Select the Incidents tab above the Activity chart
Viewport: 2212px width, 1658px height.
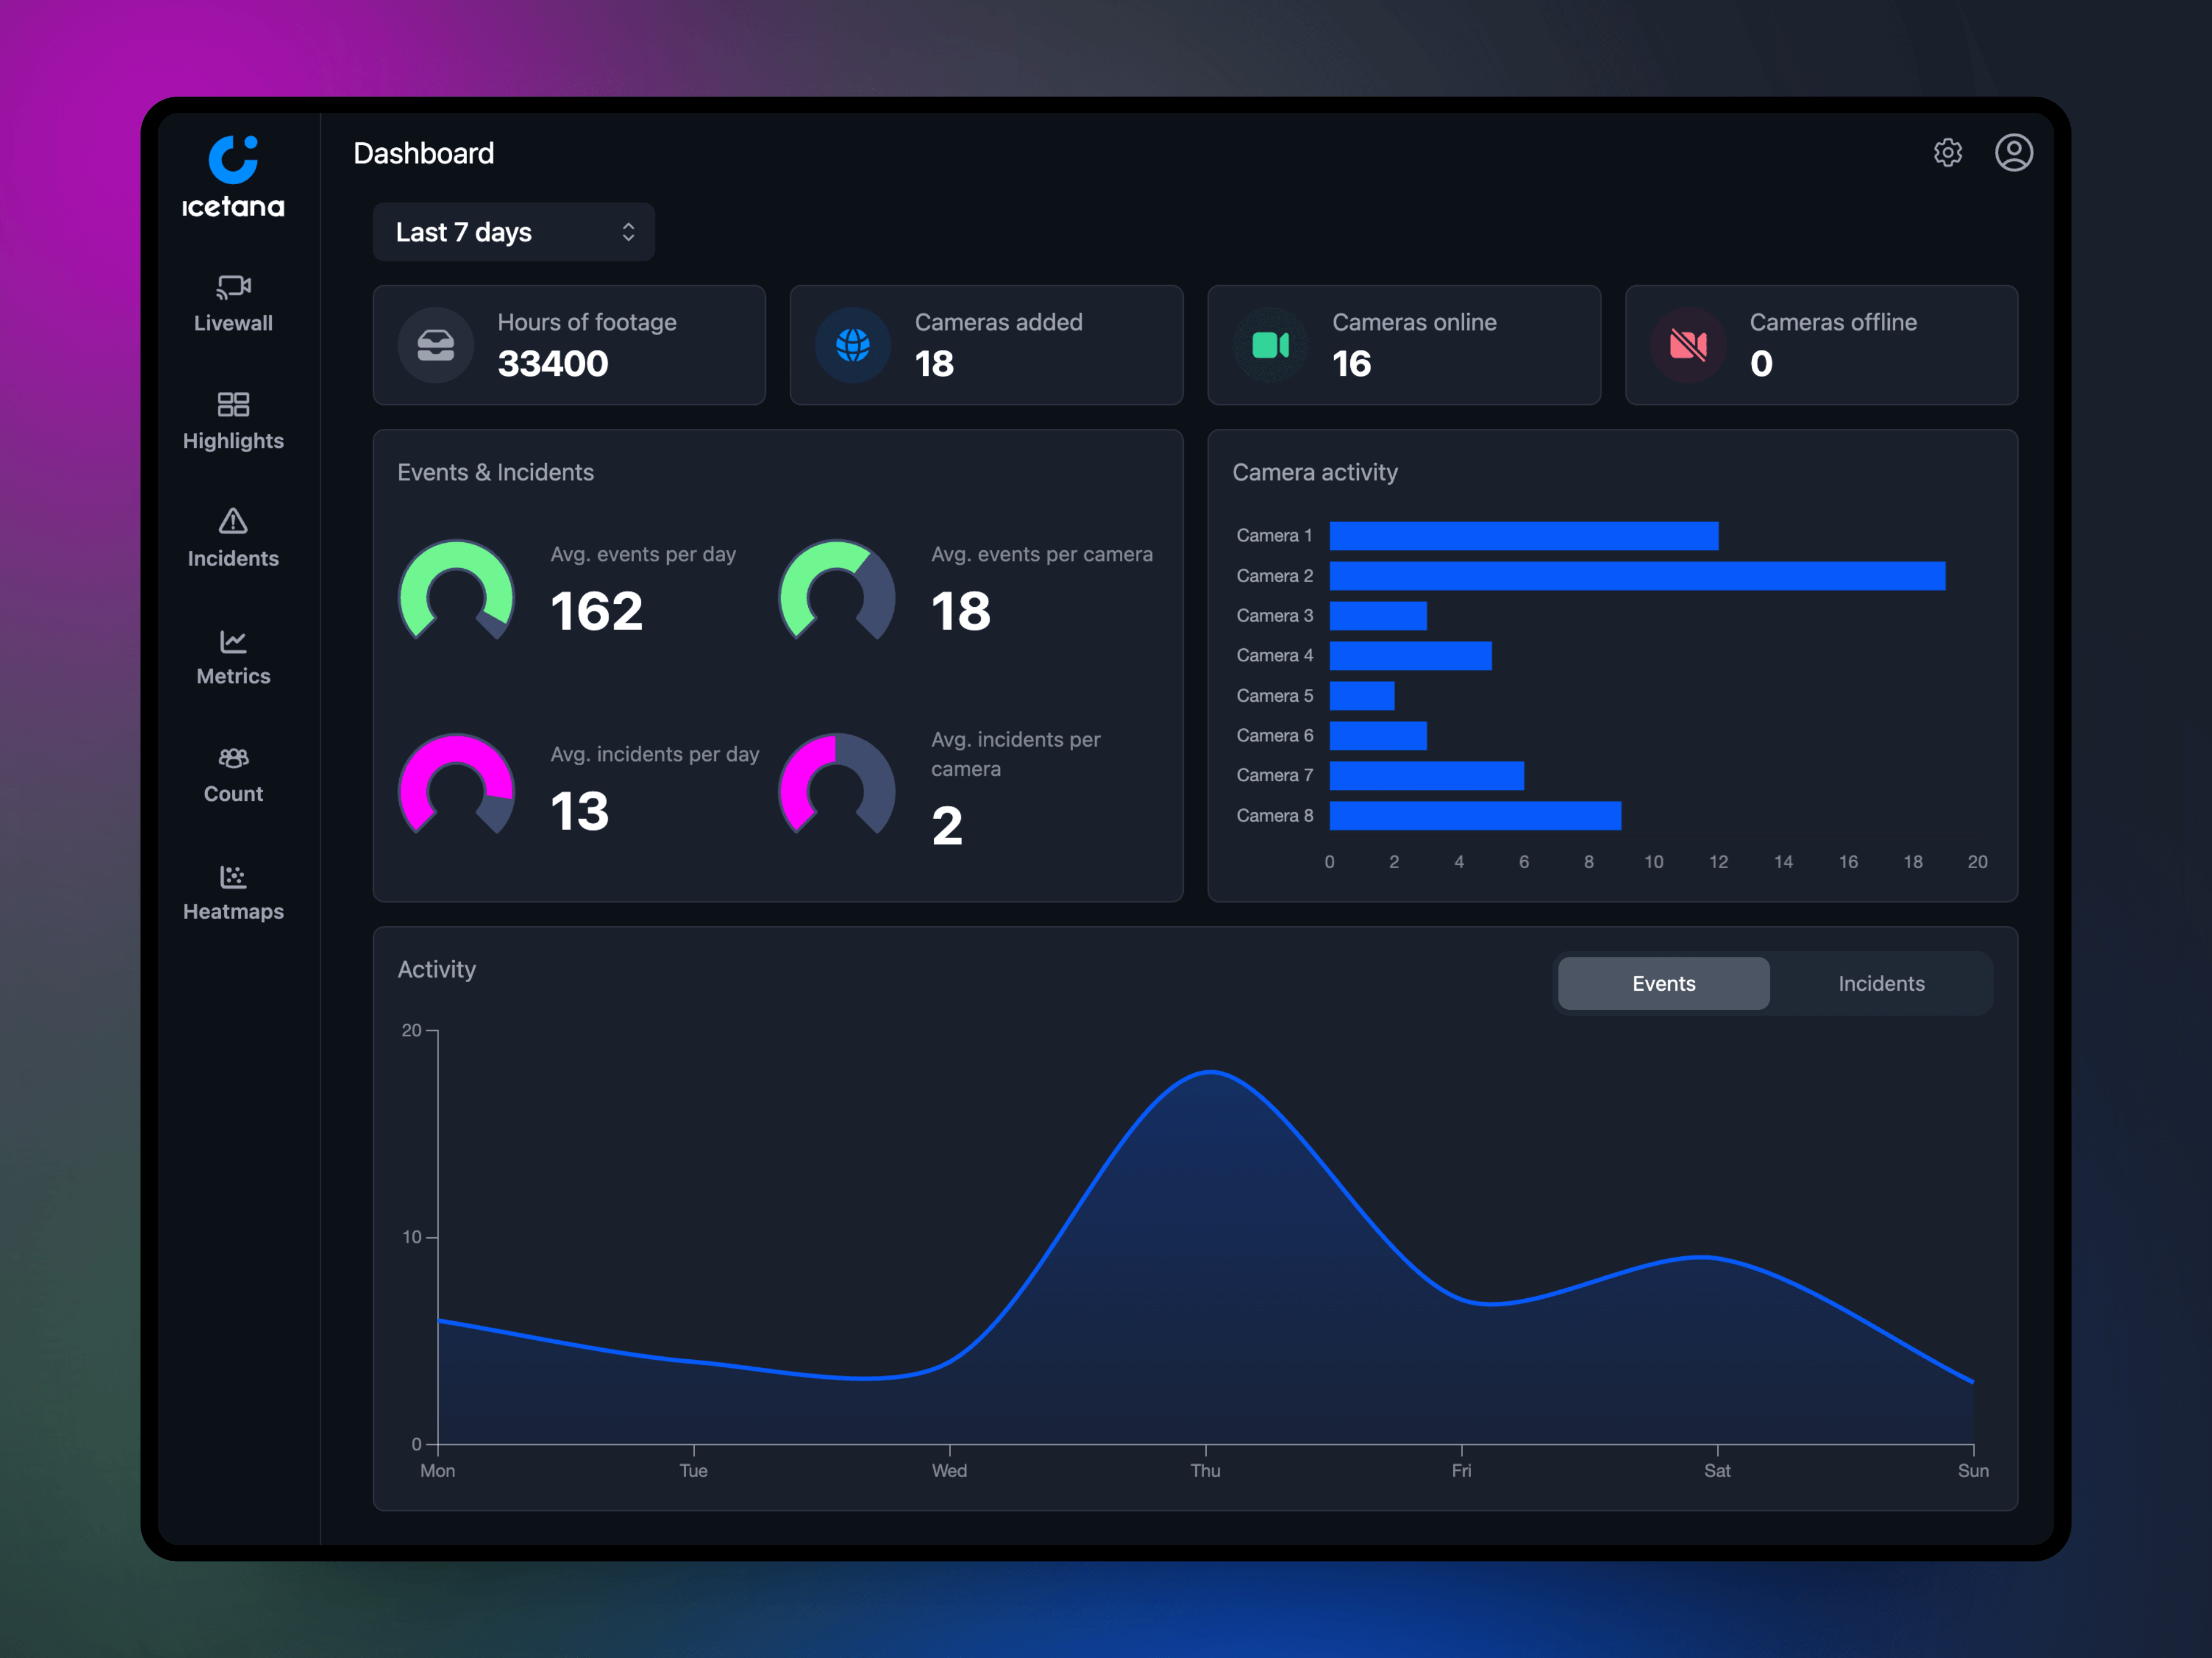tap(1881, 983)
